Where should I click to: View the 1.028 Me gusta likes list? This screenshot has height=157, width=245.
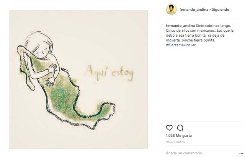coord(179,136)
